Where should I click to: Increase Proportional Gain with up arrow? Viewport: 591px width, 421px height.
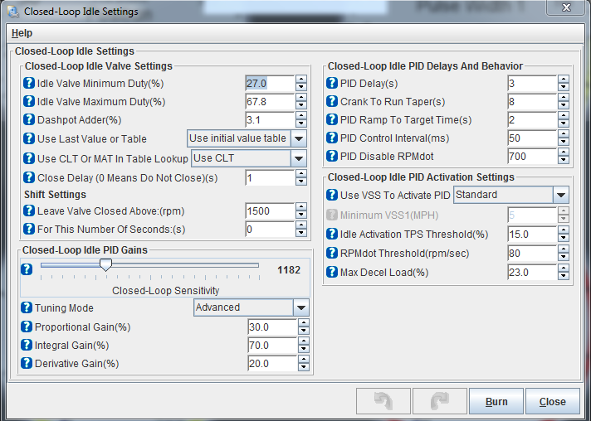[x=304, y=323]
